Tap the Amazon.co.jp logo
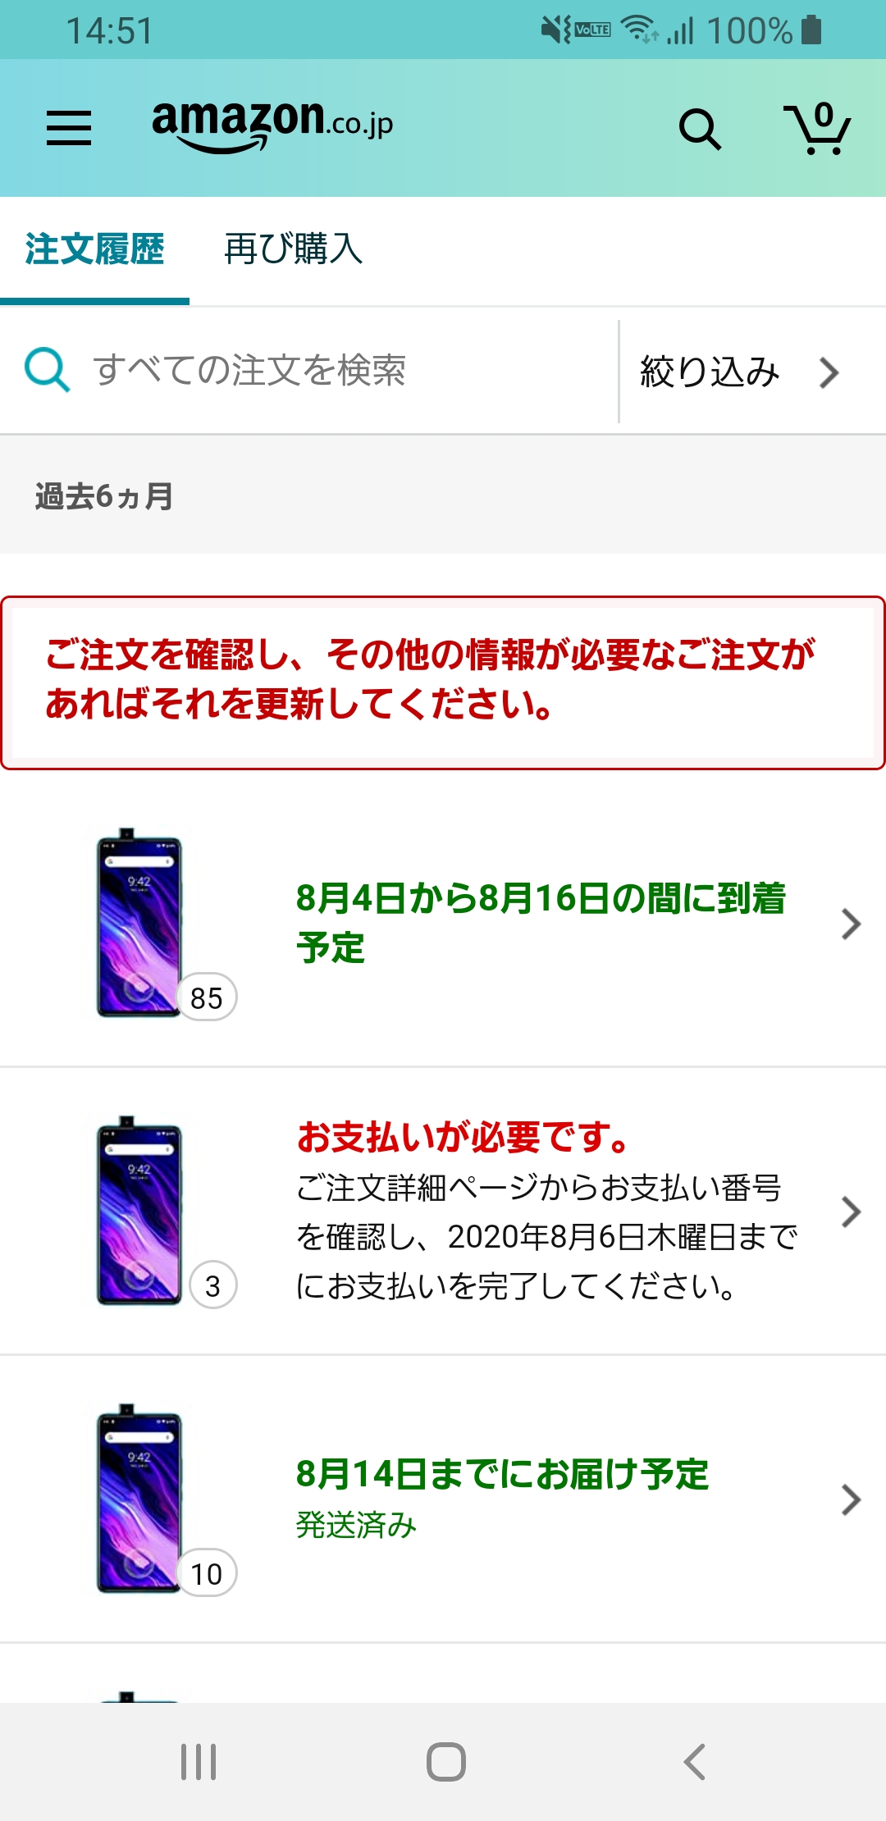The height and width of the screenshot is (1821, 886). 272,126
